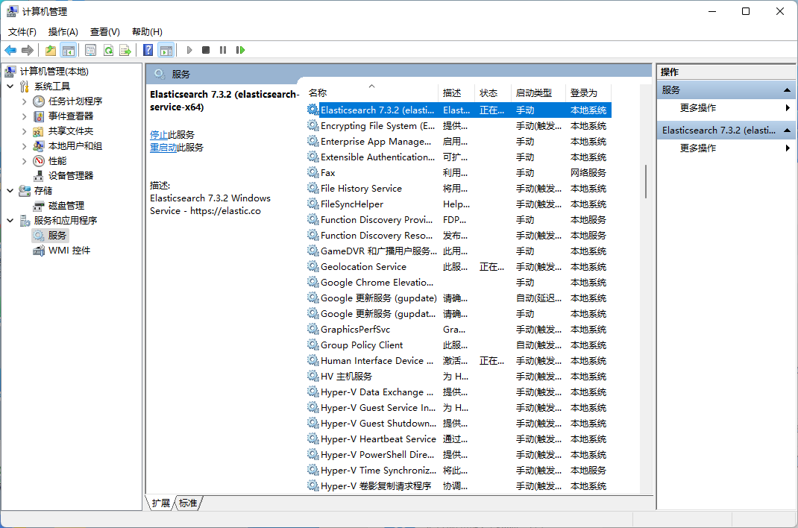Click the services list vertical scrollbar
The image size is (798, 528).
click(645, 181)
